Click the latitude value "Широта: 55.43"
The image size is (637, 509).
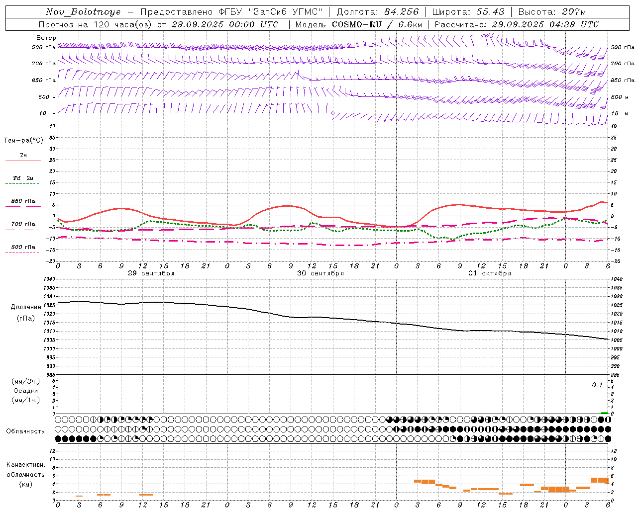pos(468,12)
